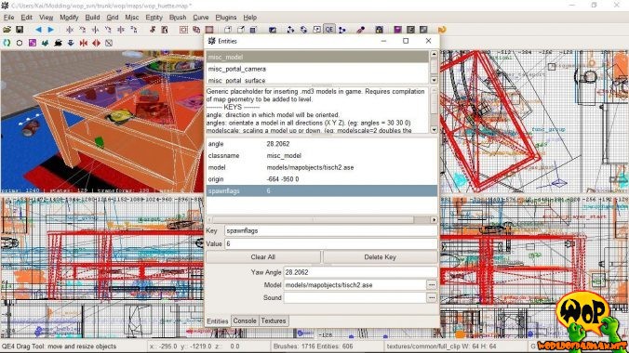Screen dimensions: 629x353
Task: Refresh models with the orange arrow icon
Action: point(442,30)
